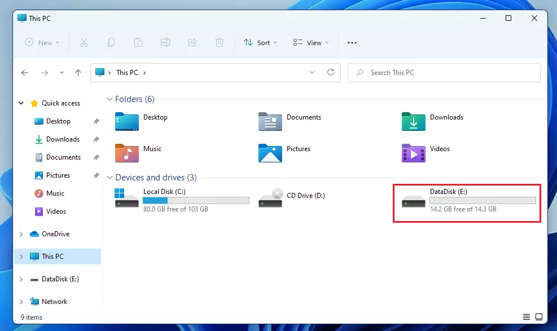Image resolution: width=557 pixels, height=331 pixels.
Task: Click the Share icon in toolbar
Action: click(x=192, y=42)
